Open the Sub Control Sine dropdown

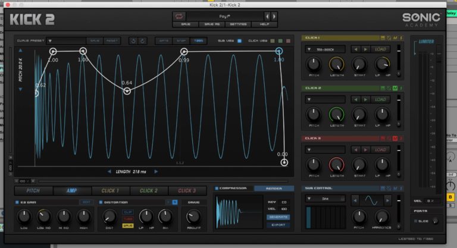[x=309, y=199]
